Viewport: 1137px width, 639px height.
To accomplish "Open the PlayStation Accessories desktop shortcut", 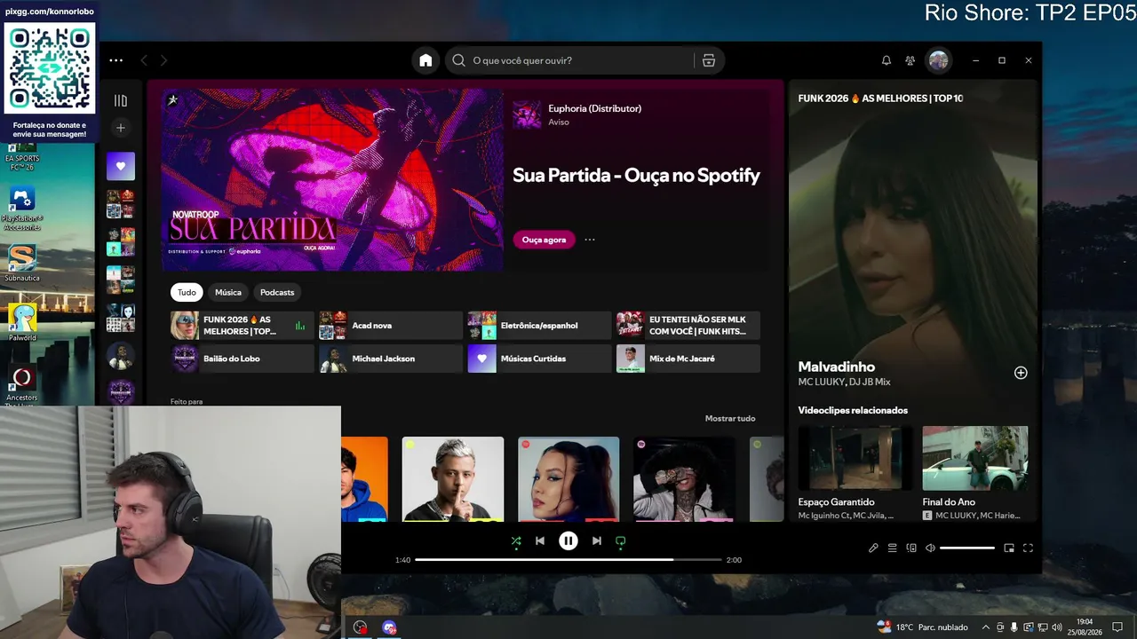I will tap(22, 209).
